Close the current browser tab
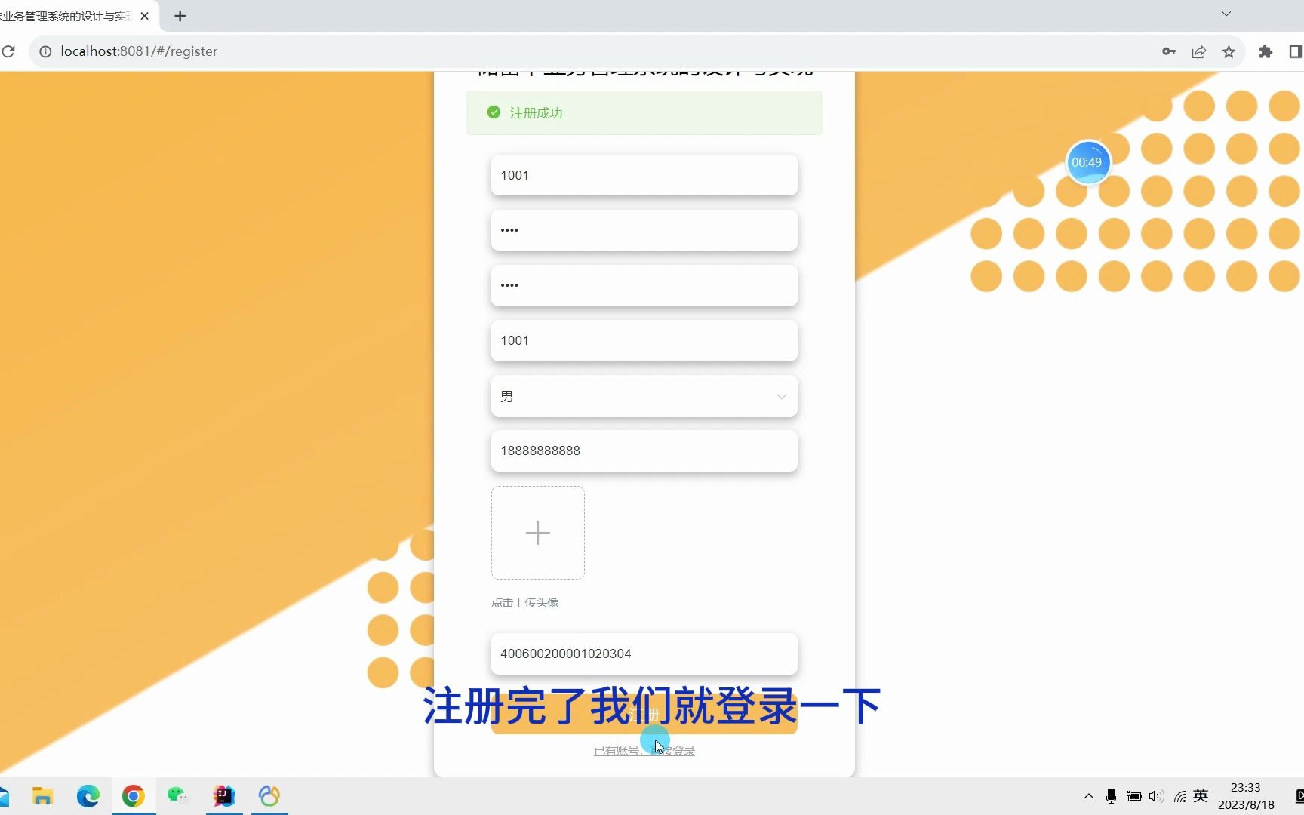 click(144, 16)
